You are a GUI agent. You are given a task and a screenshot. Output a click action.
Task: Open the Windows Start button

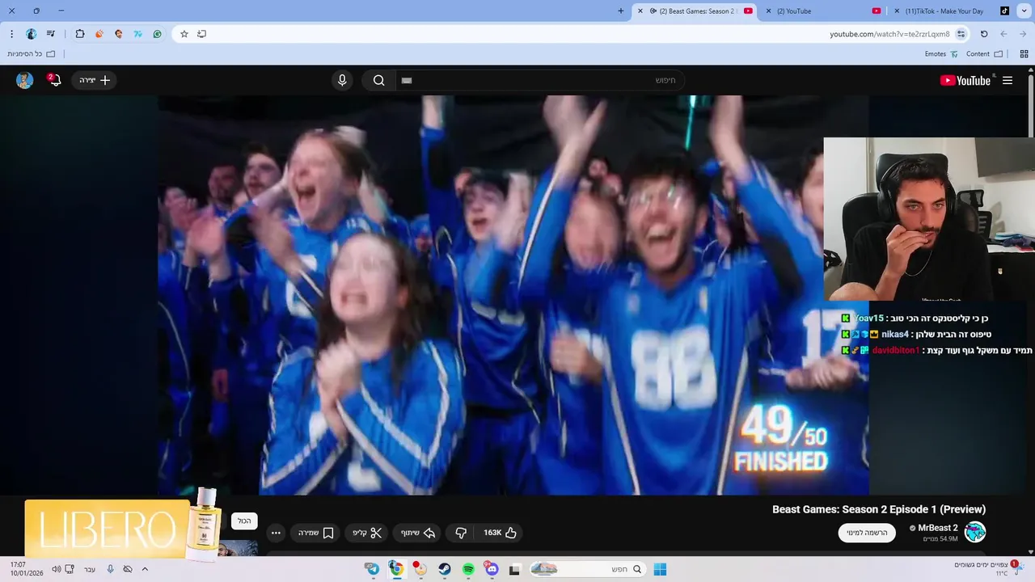660,569
